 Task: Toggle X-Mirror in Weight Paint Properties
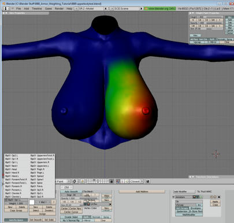tap(212, 42)
